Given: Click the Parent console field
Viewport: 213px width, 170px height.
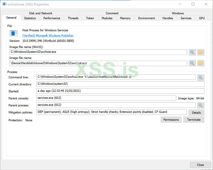Looking at the screenshot, I should [x=106, y=98].
